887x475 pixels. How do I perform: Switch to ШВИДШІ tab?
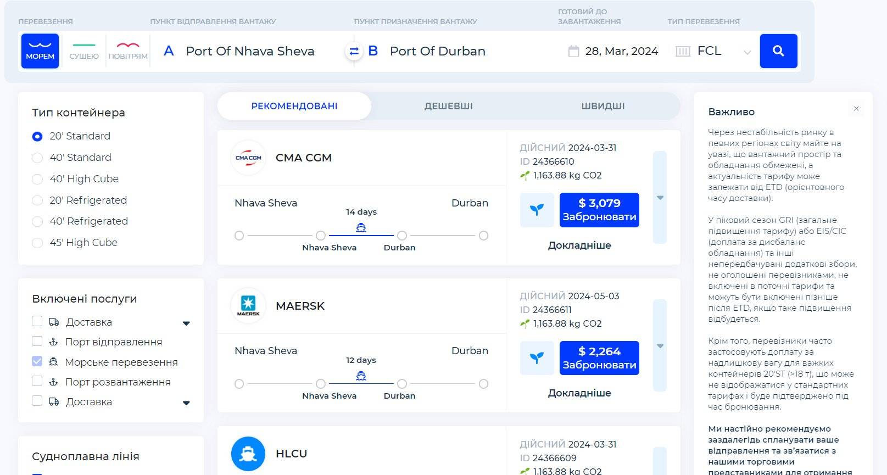coord(603,106)
